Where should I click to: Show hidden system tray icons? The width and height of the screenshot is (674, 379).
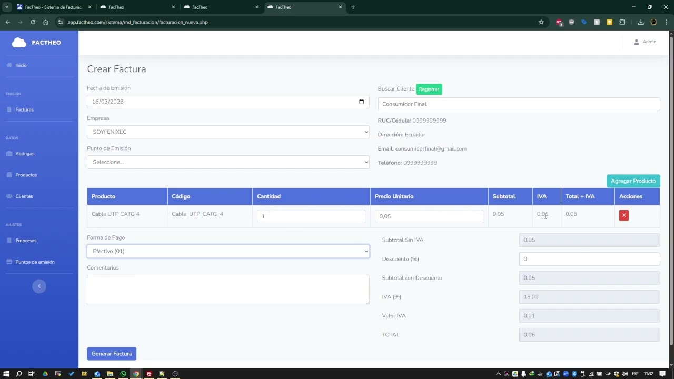point(498,374)
